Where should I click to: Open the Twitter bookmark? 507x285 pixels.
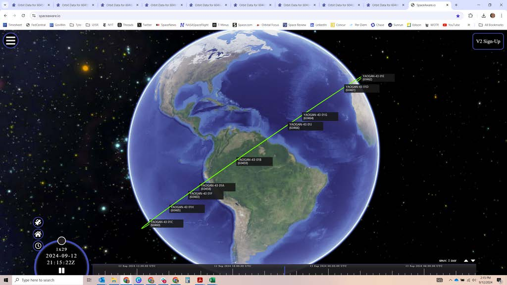[x=145, y=25]
